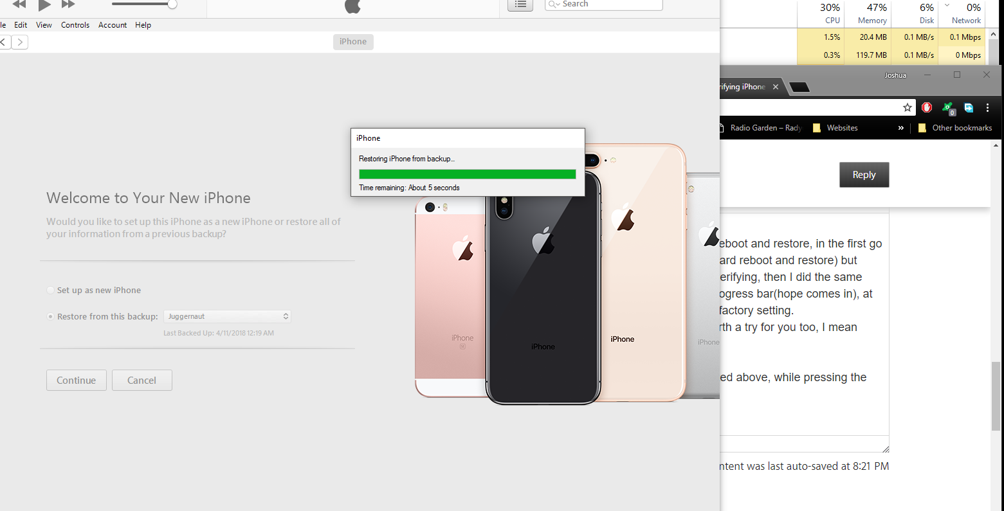1004x511 pixels.
Task: Open the Radio Garden bookmark
Action: coord(760,128)
